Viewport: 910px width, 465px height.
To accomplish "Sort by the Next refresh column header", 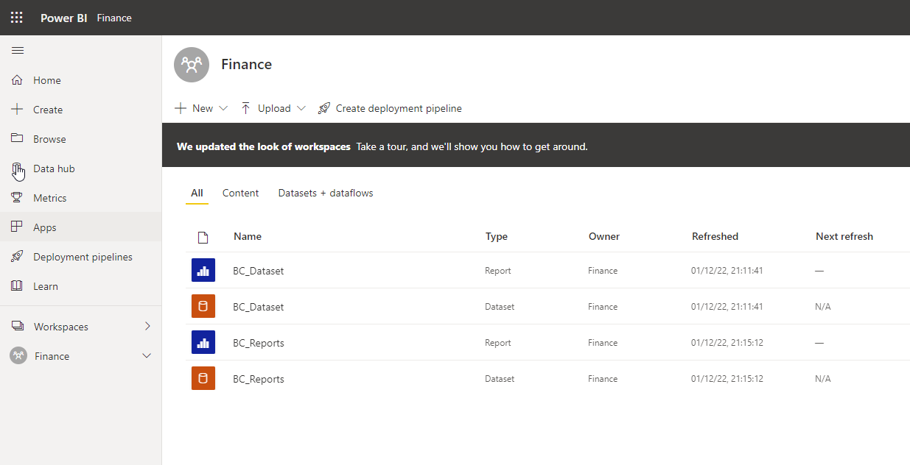I will click(x=844, y=236).
